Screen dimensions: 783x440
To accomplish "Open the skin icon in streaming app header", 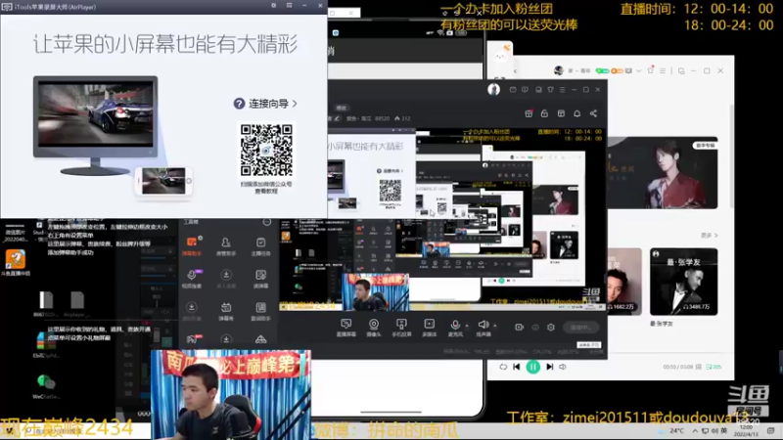I will 550,90.
